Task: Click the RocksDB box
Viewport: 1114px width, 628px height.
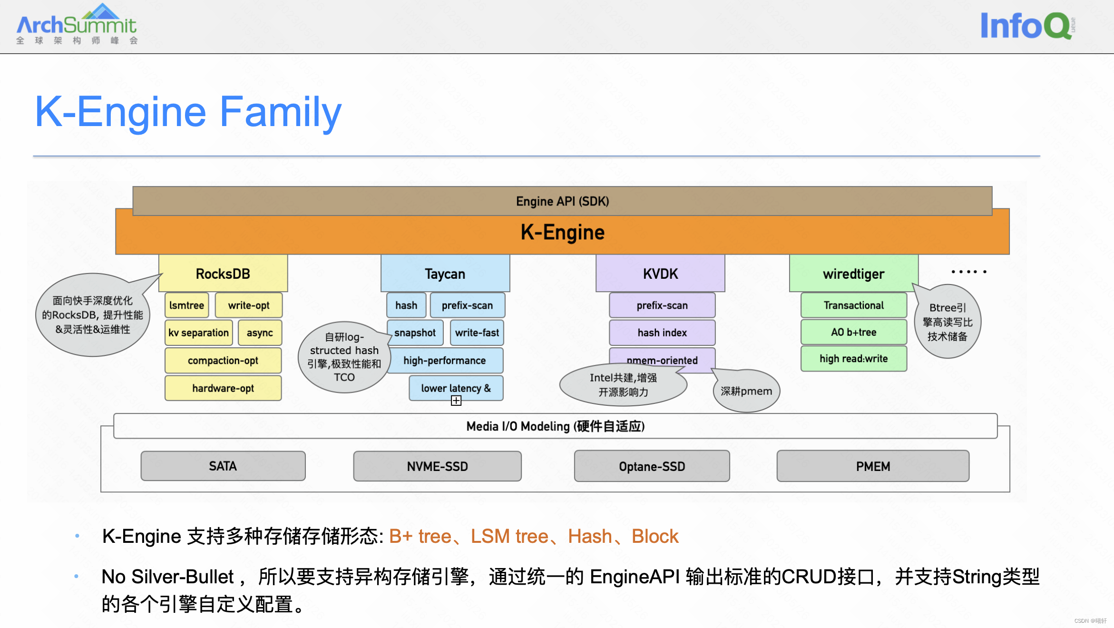Action: point(223,274)
